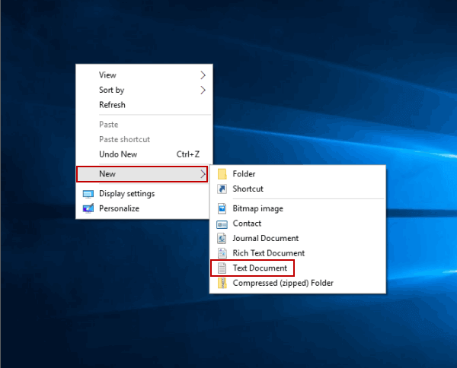Viewport: 457px width, 368px height.
Task: Click the Journal Document icon
Action: [x=222, y=238]
